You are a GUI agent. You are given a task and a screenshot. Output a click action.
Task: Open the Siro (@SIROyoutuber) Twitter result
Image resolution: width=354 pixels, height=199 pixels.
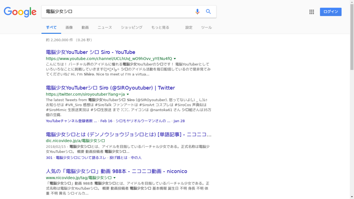(x=110, y=88)
